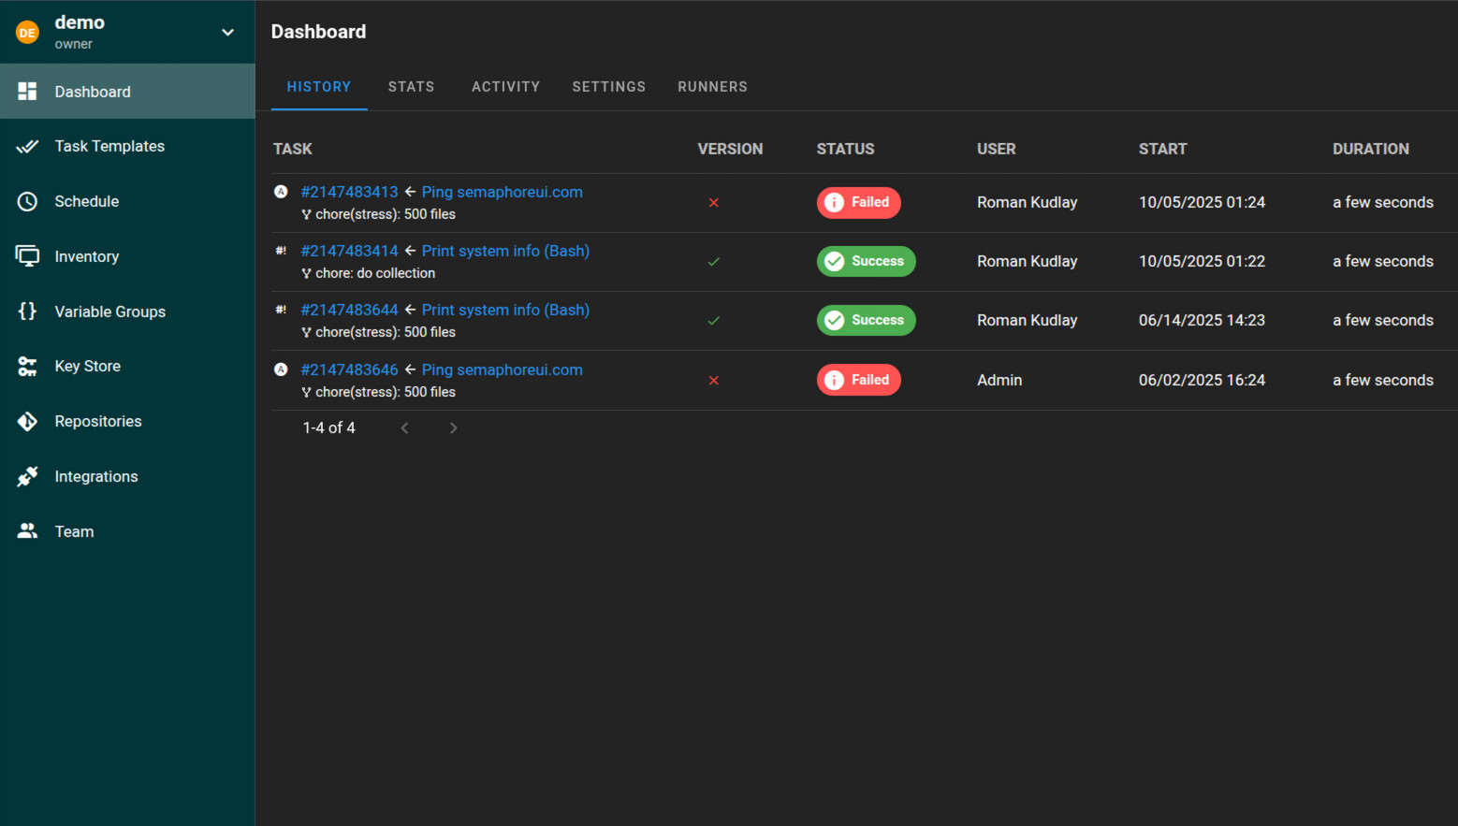The width and height of the screenshot is (1458, 826).
Task: Click the Dashboard grid icon in sidebar
Action: 27,92
